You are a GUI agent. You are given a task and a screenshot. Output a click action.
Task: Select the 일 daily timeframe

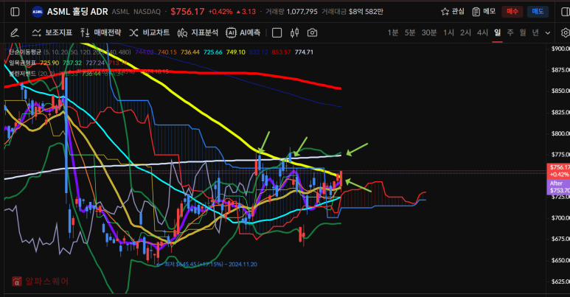tap(497, 32)
